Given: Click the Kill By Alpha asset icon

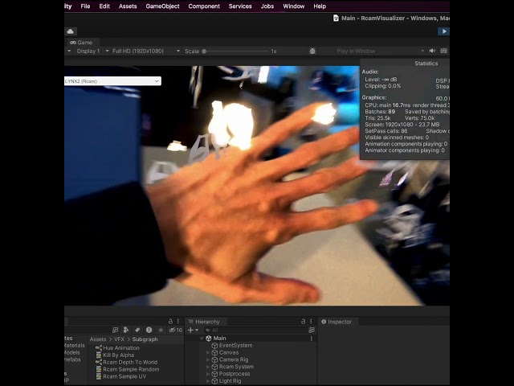Looking at the screenshot, I should pyautogui.click(x=99, y=355).
